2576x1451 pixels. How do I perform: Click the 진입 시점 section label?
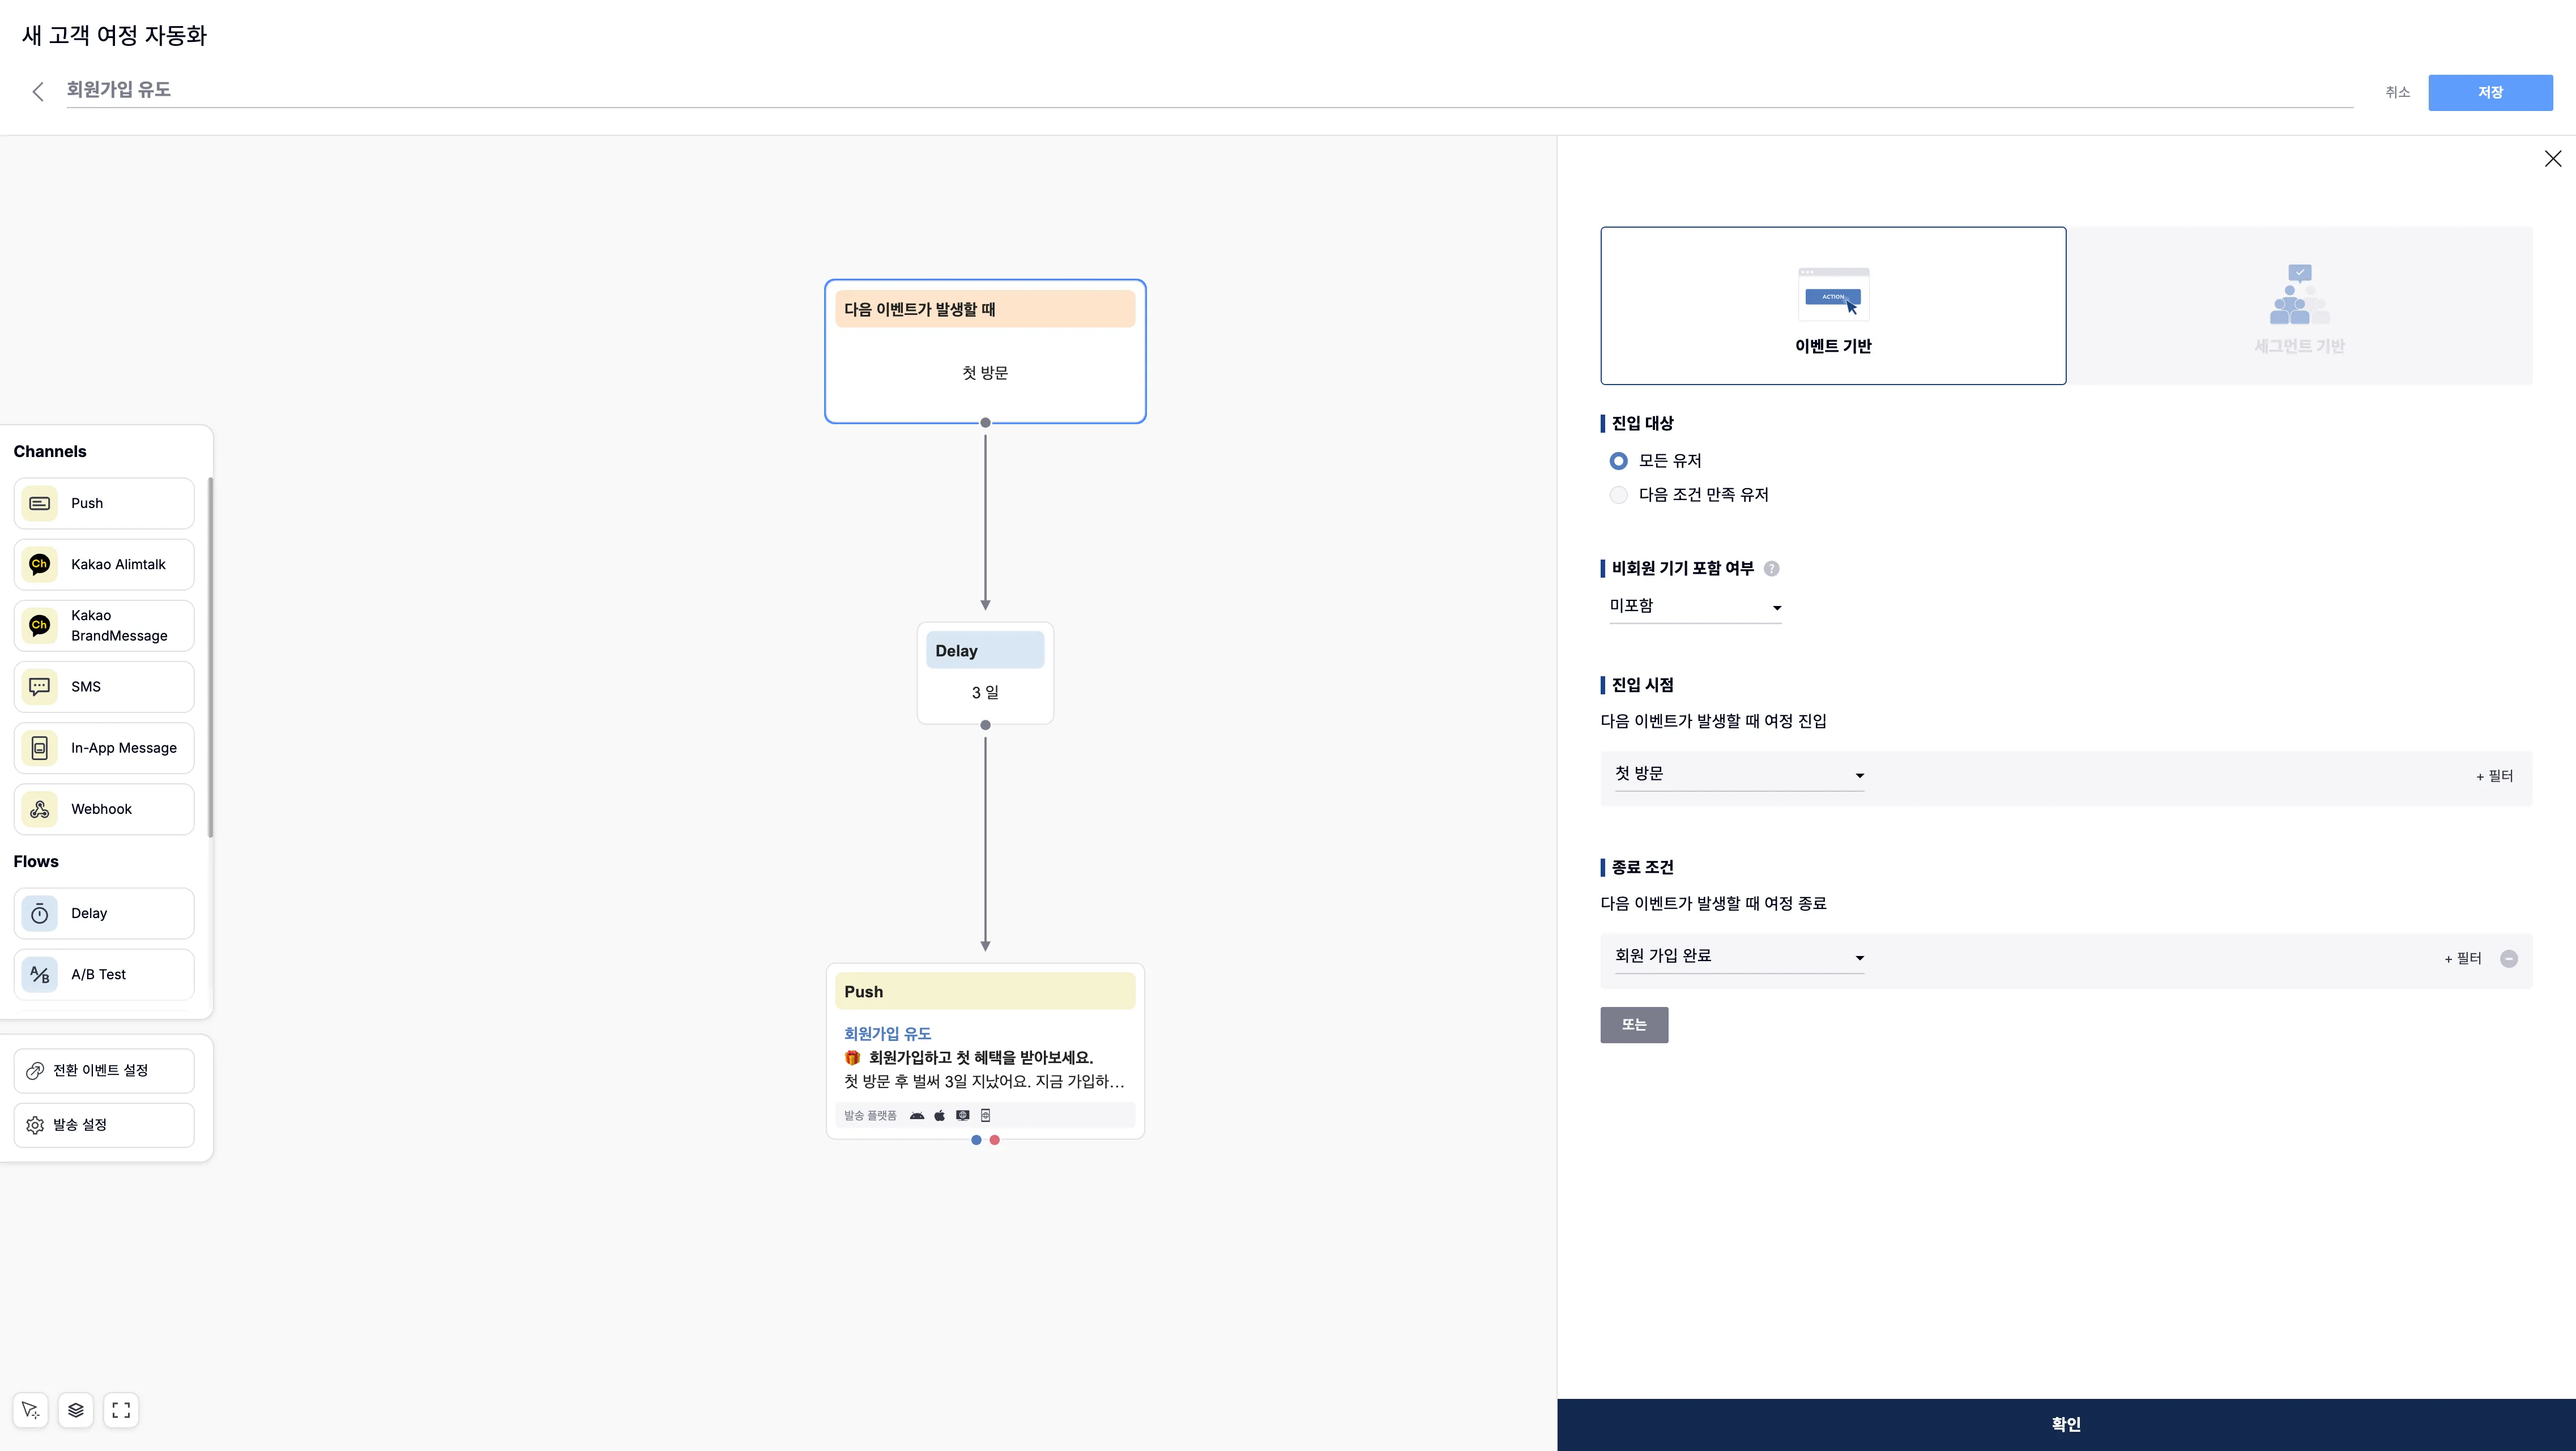[x=1642, y=685]
